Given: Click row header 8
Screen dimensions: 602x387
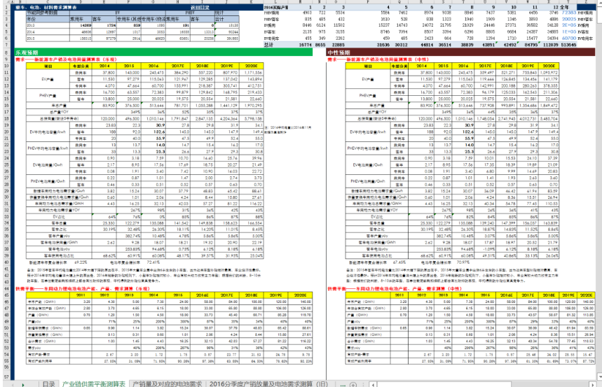Looking at the screenshot, I should point(6,52).
